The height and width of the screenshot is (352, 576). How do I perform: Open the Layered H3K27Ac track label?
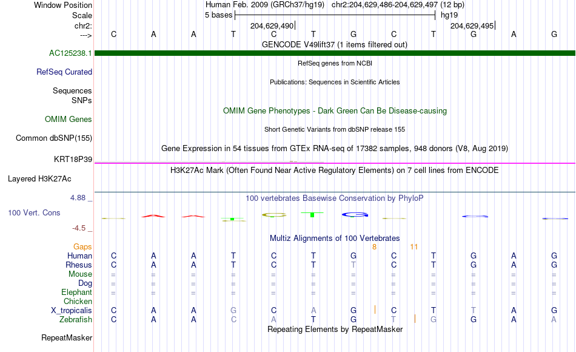[39, 179]
